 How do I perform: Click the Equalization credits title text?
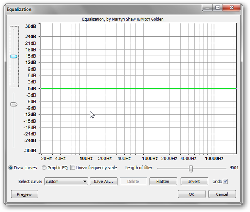(123, 19)
